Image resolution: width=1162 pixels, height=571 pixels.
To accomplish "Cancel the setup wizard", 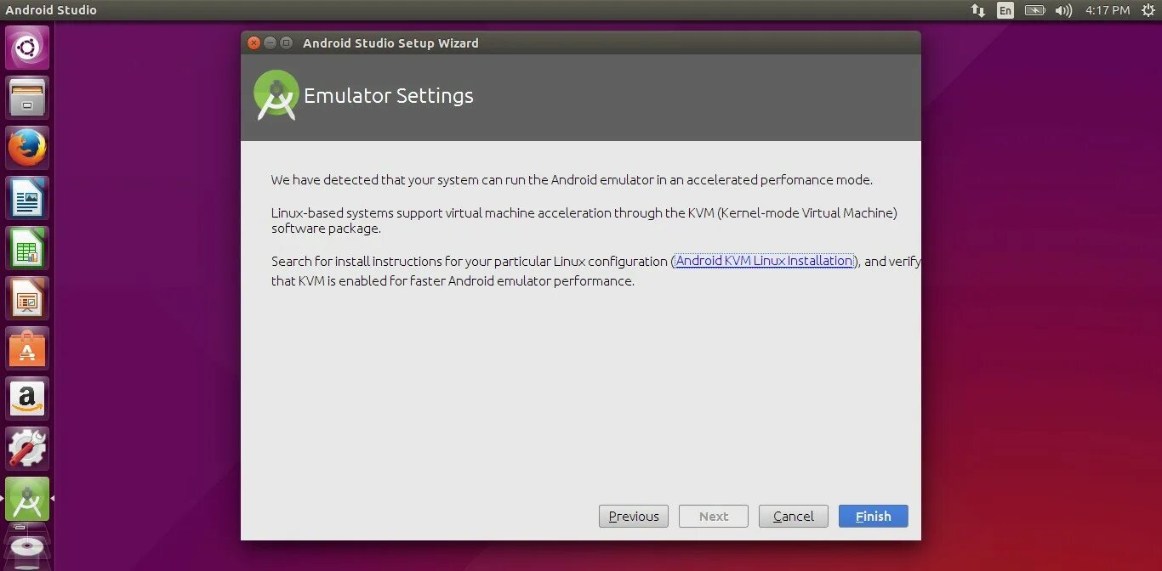I will (x=794, y=516).
